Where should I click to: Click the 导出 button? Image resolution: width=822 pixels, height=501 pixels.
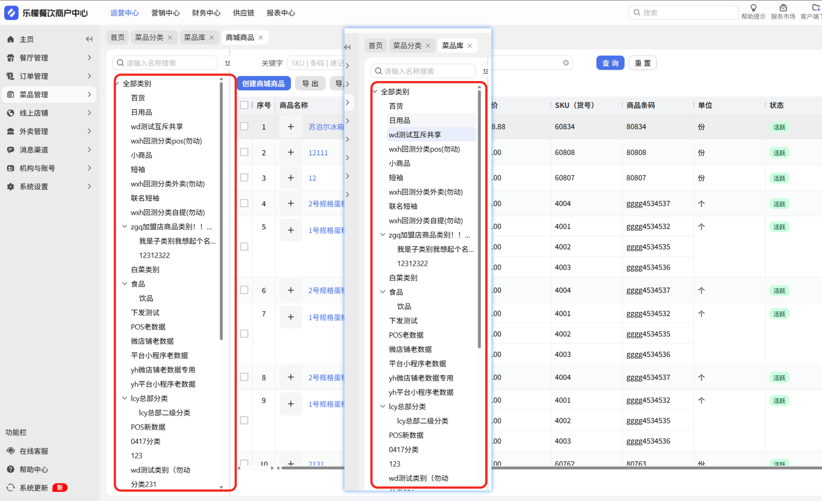[310, 84]
